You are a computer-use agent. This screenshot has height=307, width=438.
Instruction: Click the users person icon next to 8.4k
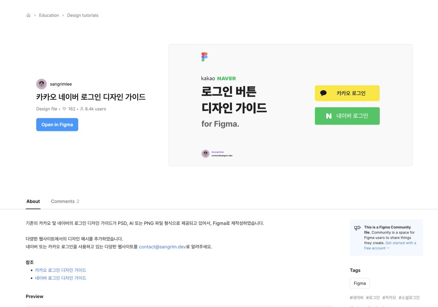(82, 109)
